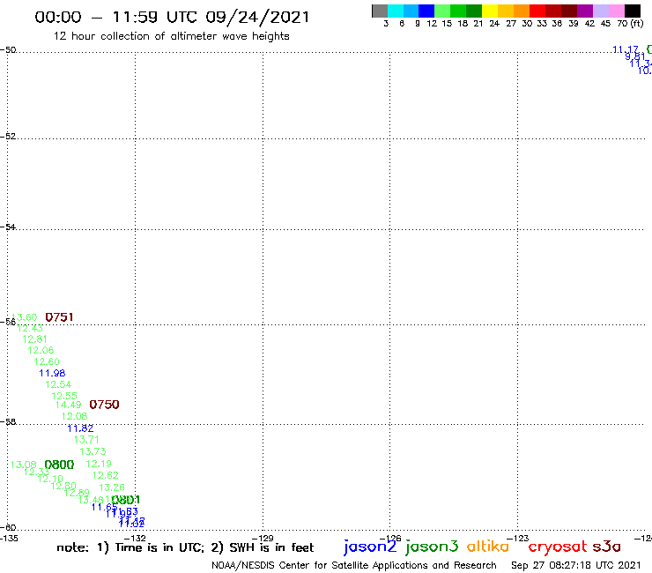
Task: Click the blue jason2 satellite label
Action: point(370,547)
